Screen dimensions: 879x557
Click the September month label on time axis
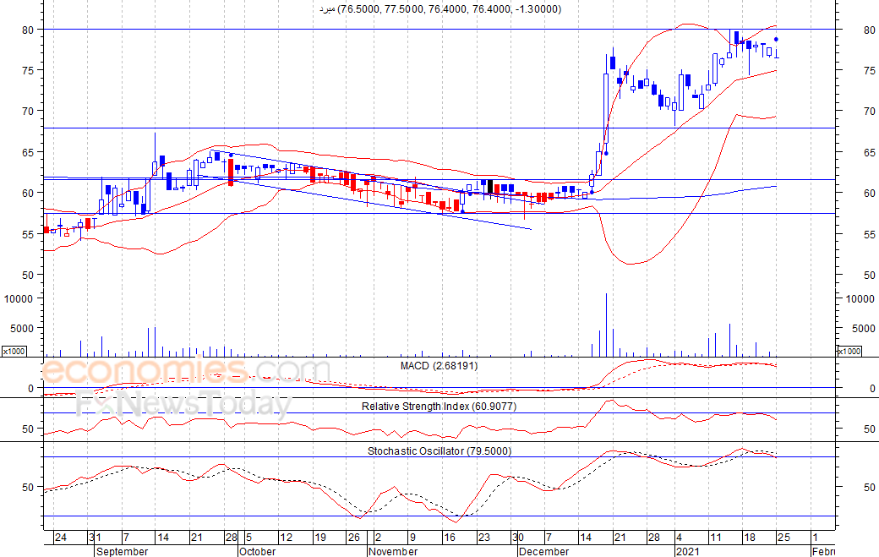pyautogui.click(x=123, y=551)
